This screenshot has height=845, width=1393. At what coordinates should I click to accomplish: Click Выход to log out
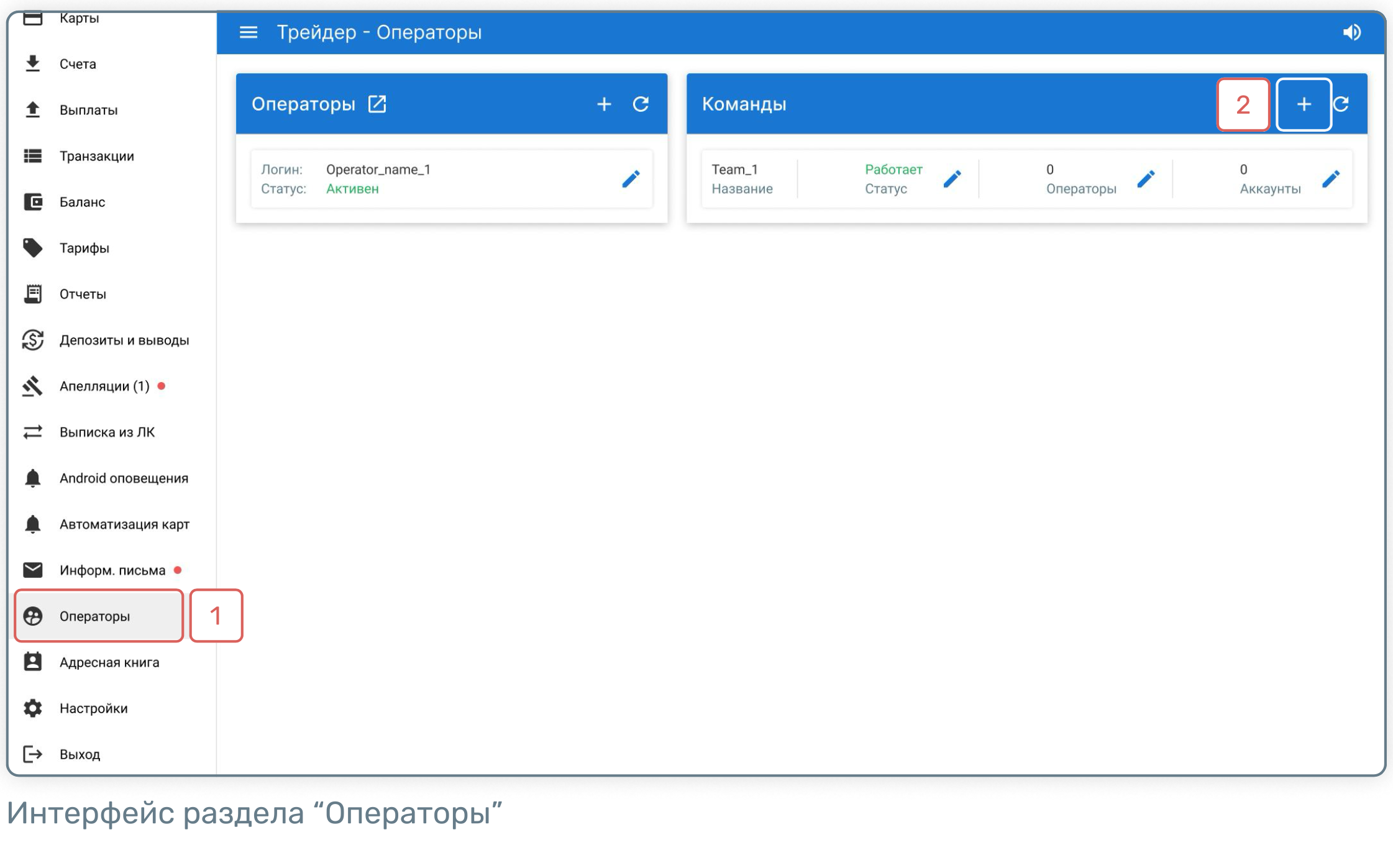(x=80, y=754)
